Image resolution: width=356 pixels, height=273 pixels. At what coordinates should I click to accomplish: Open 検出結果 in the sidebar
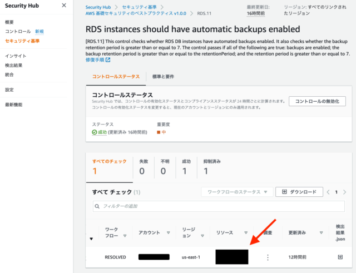click(x=13, y=66)
